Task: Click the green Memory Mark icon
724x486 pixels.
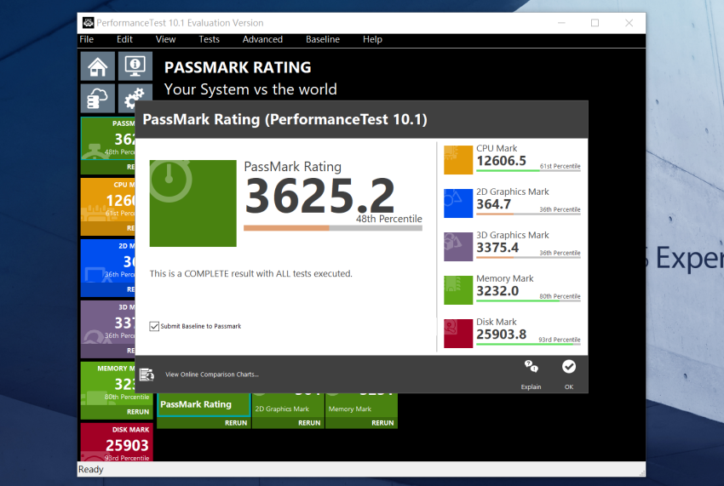Action: click(x=458, y=290)
